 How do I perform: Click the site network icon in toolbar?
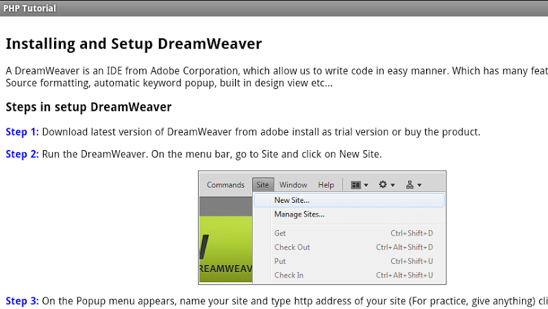pos(410,185)
